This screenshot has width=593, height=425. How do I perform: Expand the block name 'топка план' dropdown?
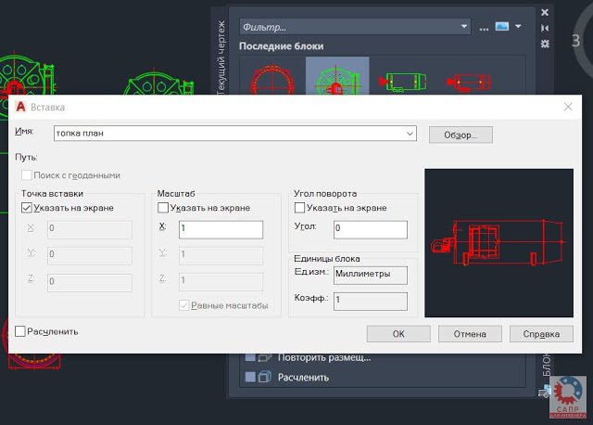click(x=409, y=134)
